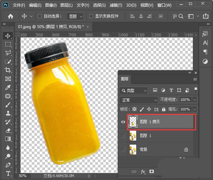The height and width of the screenshot is (180, 213).
Task: Select the Spot Healing Brush tool
Action: click(x=8, y=96)
